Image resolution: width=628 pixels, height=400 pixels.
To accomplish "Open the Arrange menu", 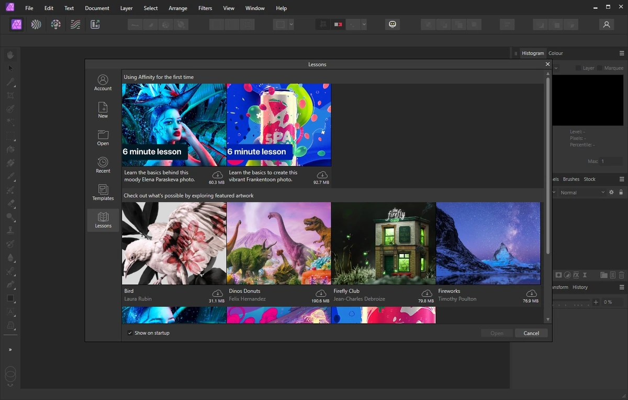I will pyautogui.click(x=178, y=8).
